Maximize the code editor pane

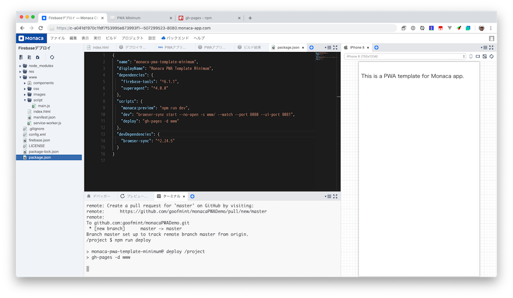point(336,47)
